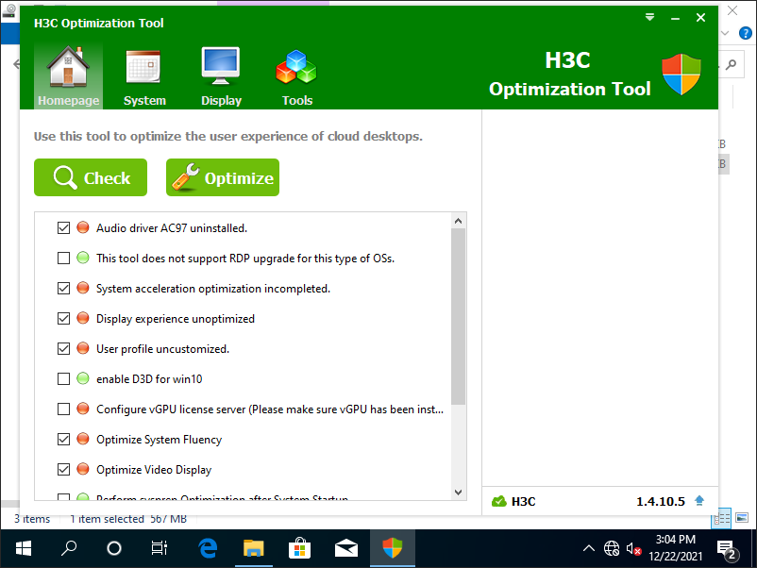Screen dimensions: 757x568
Task: Open File Explorer help question mark
Action: (745, 33)
